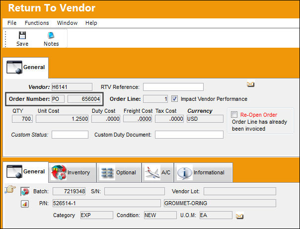
Task: Click the Tax Cost field
Action: click(169, 119)
